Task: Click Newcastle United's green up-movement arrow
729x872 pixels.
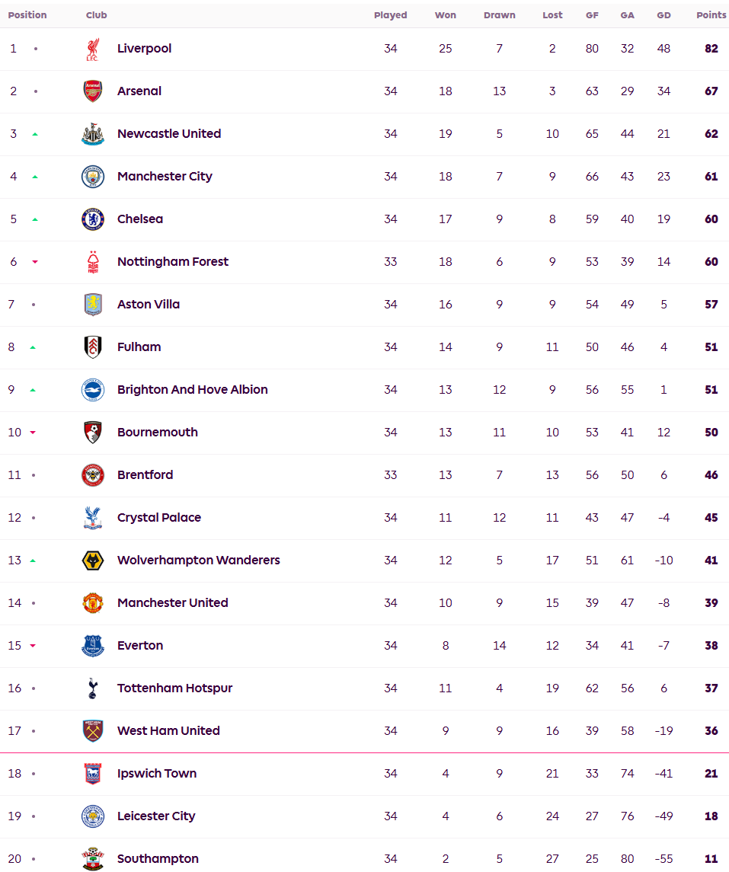Action: 35,134
